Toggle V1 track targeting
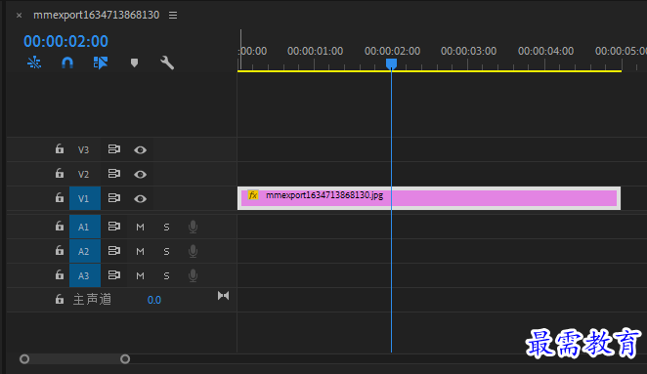 point(85,198)
